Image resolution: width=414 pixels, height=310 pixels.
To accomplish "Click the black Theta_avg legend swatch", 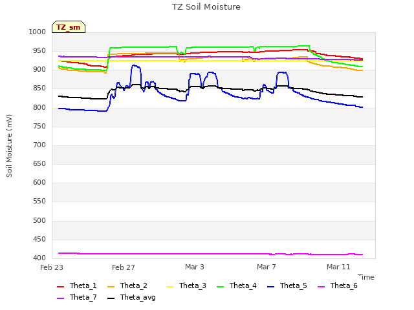I will (111, 298).
